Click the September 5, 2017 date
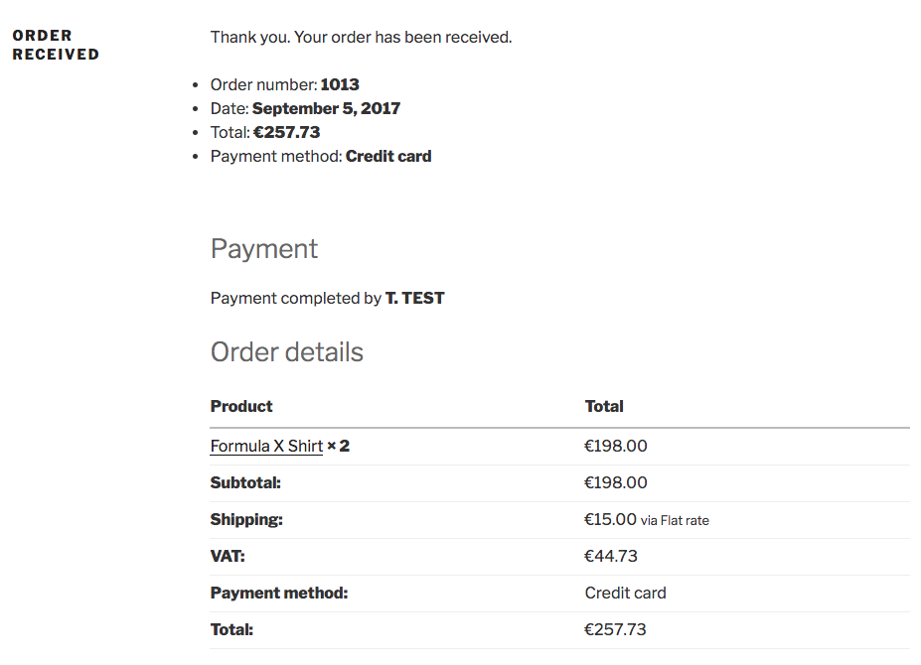The width and height of the screenshot is (921, 665). pyautogui.click(x=326, y=109)
